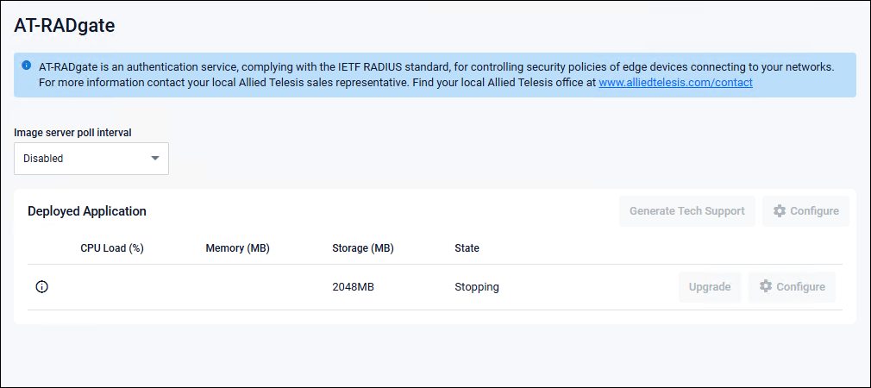Click the gear icon beside Generate Tech Support
The image size is (871, 388).
[780, 211]
